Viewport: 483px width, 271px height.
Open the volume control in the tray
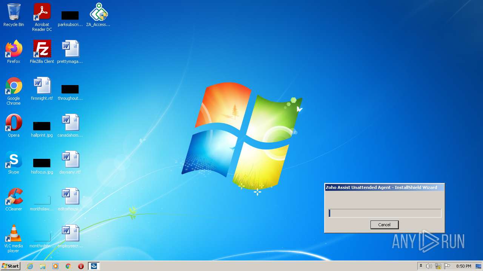click(x=429, y=266)
